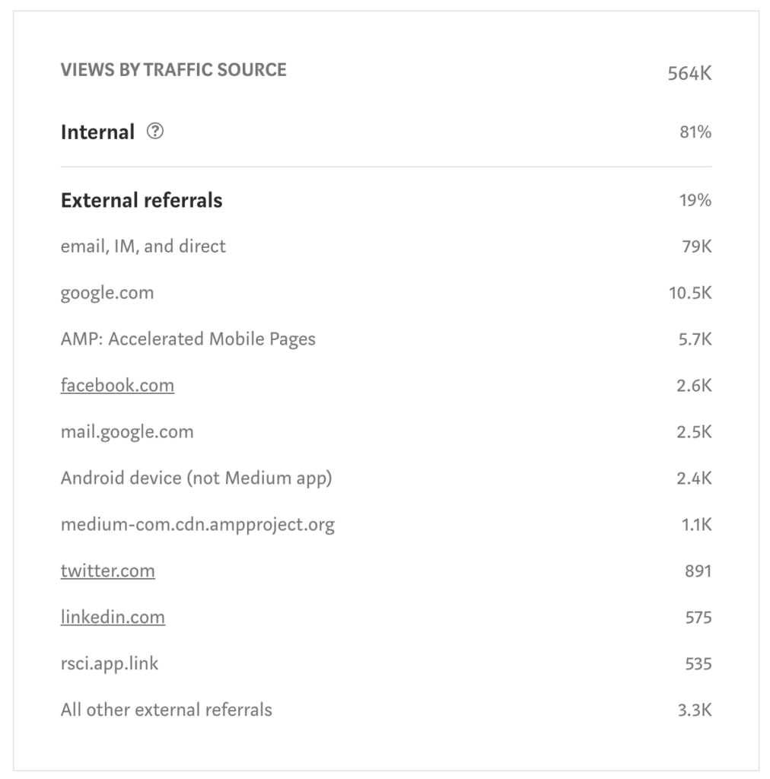Click the External referrals heading
Viewport: 770px width, 779px height.
[142, 200]
